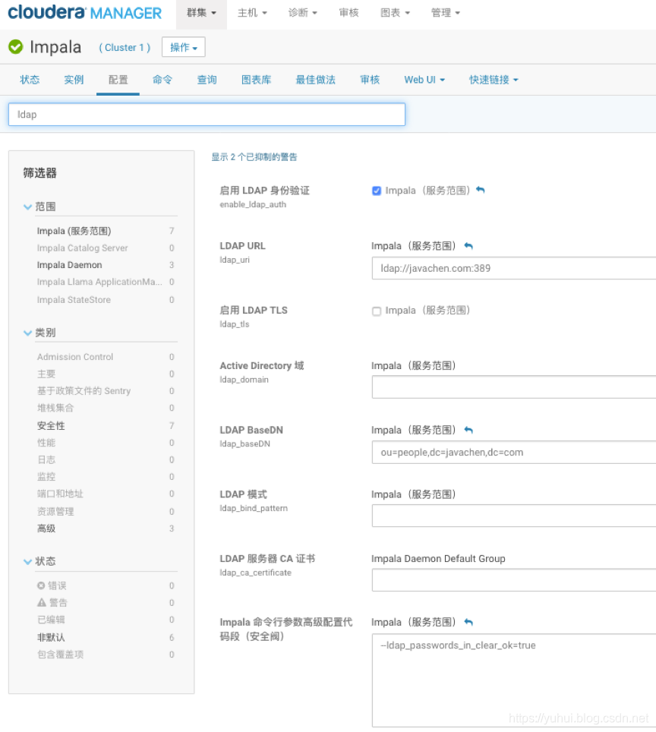Click the green Impala health status icon

(x=16, y=46)
